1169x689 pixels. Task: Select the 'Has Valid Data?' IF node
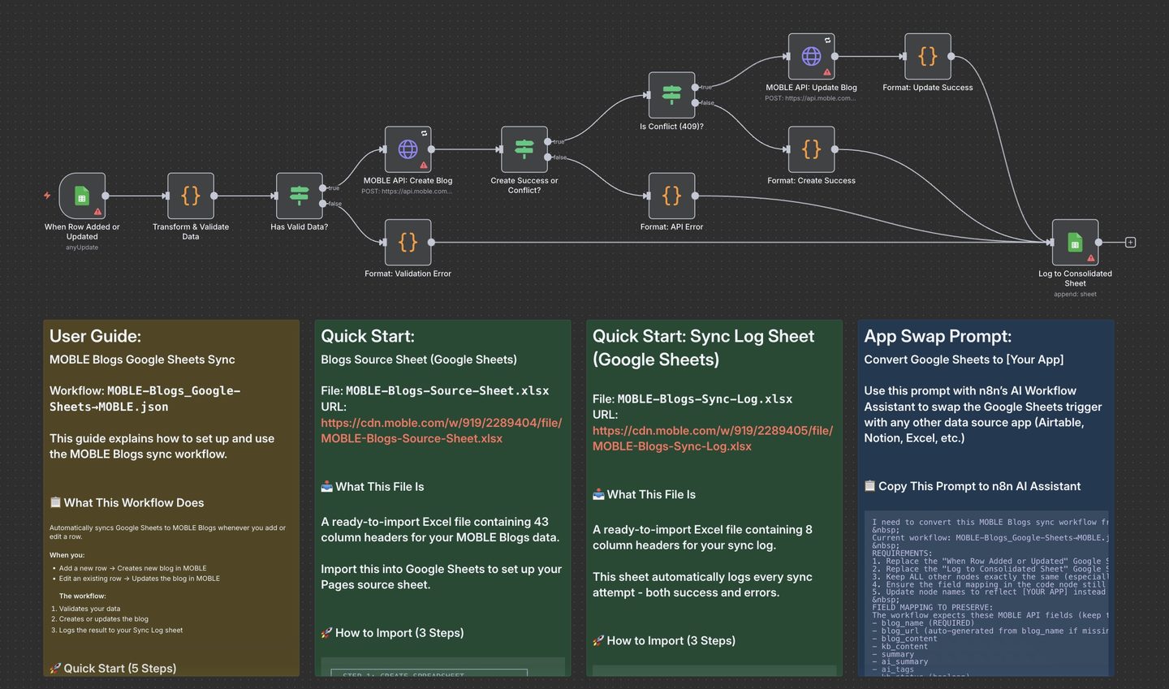coord(299,196)
